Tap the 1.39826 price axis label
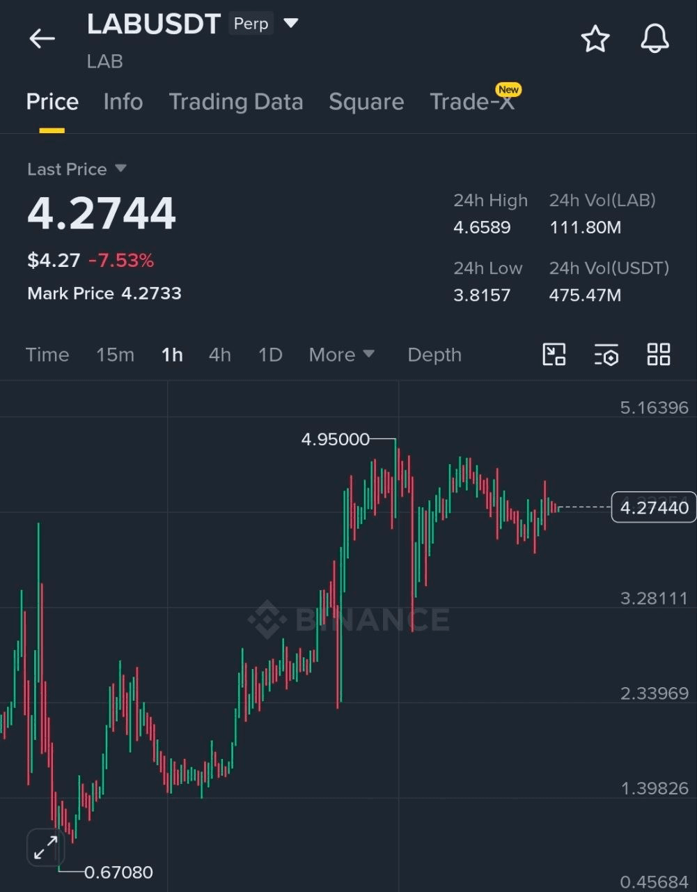 pos(654,788)
